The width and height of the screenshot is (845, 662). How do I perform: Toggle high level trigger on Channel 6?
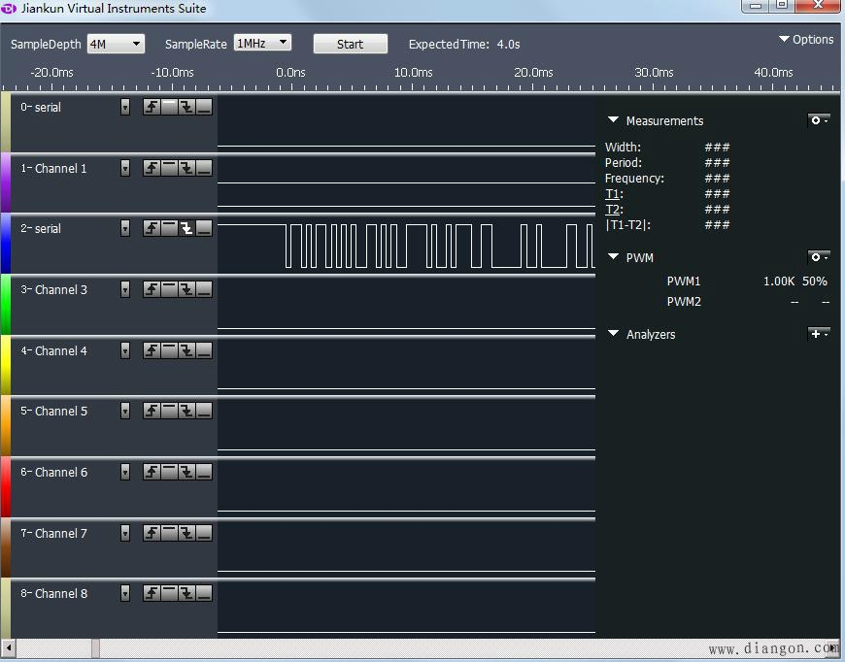coord(169,472)
